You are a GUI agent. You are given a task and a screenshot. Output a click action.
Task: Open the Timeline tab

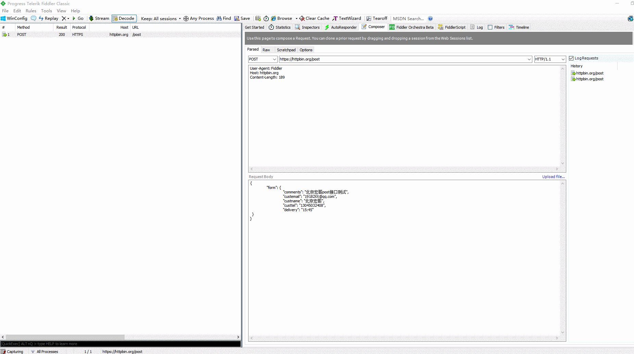pos(519,27)
